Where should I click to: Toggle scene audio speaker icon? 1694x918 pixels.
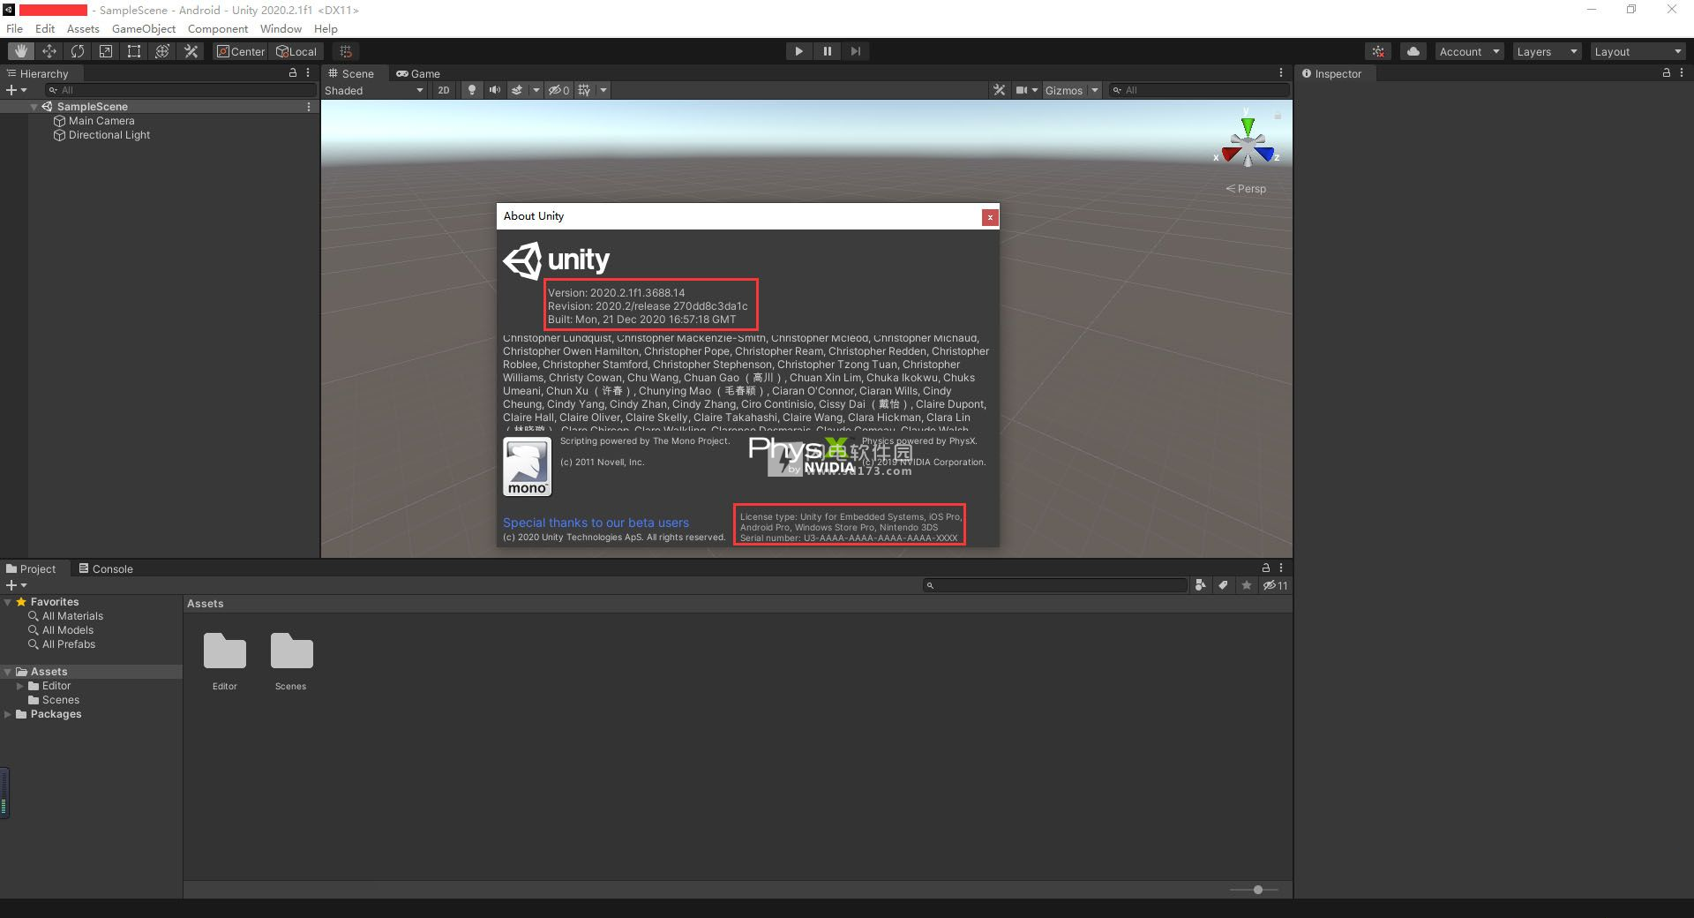[x=494, y=90]
